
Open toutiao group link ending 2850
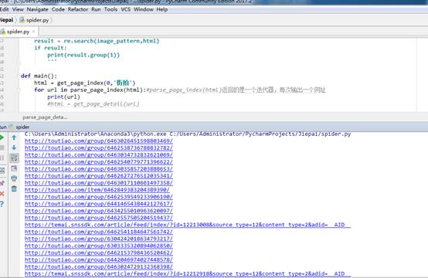pos(99,246)
